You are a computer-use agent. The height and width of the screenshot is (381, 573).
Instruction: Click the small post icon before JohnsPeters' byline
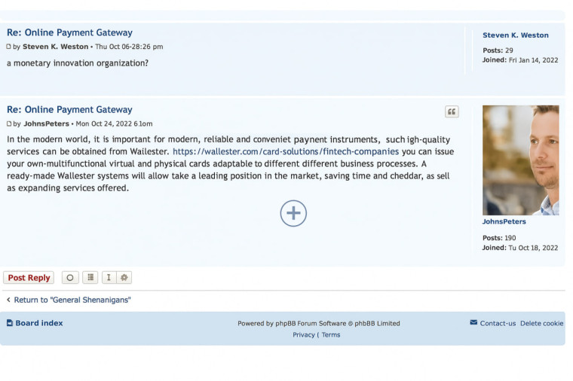9,124
